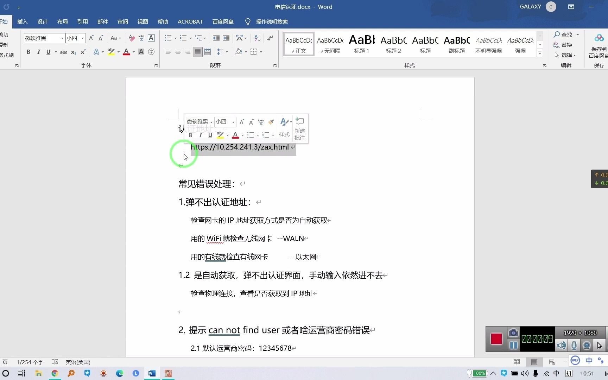Open the numbering list dropdown in ribbon
The width and height of the screenshot is (608, 380).
190,38
